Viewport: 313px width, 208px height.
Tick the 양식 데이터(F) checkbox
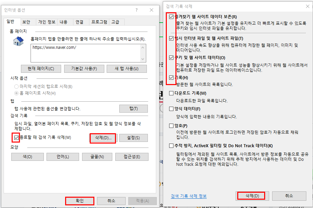(x=171, y=109)
